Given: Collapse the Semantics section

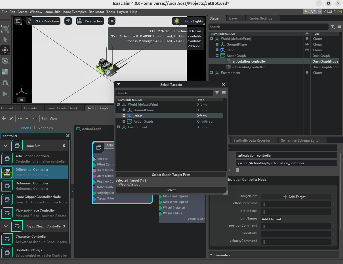Looking at the screenshot, I should click(211, 255).
